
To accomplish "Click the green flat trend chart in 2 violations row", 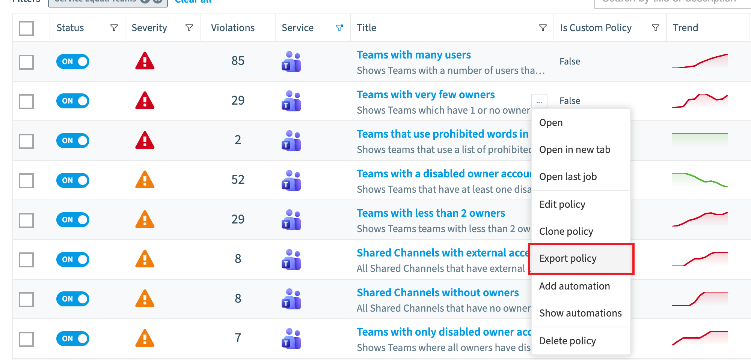I will coord(700,139).
